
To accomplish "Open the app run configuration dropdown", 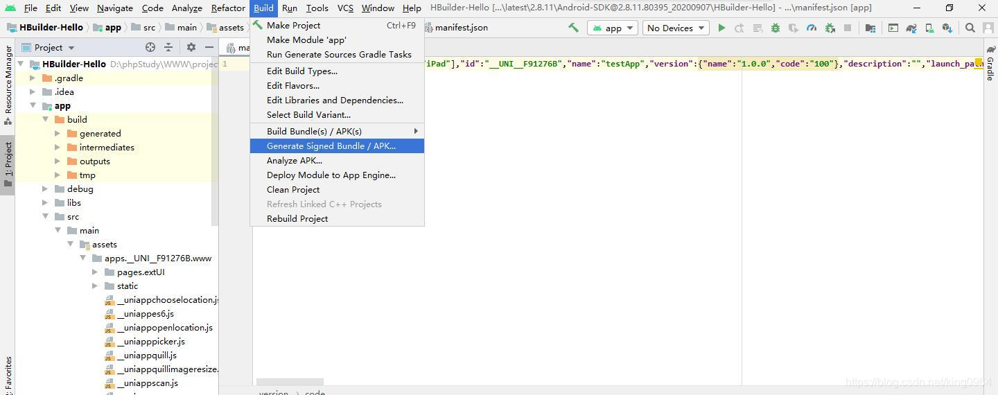I will pos(613,28).
